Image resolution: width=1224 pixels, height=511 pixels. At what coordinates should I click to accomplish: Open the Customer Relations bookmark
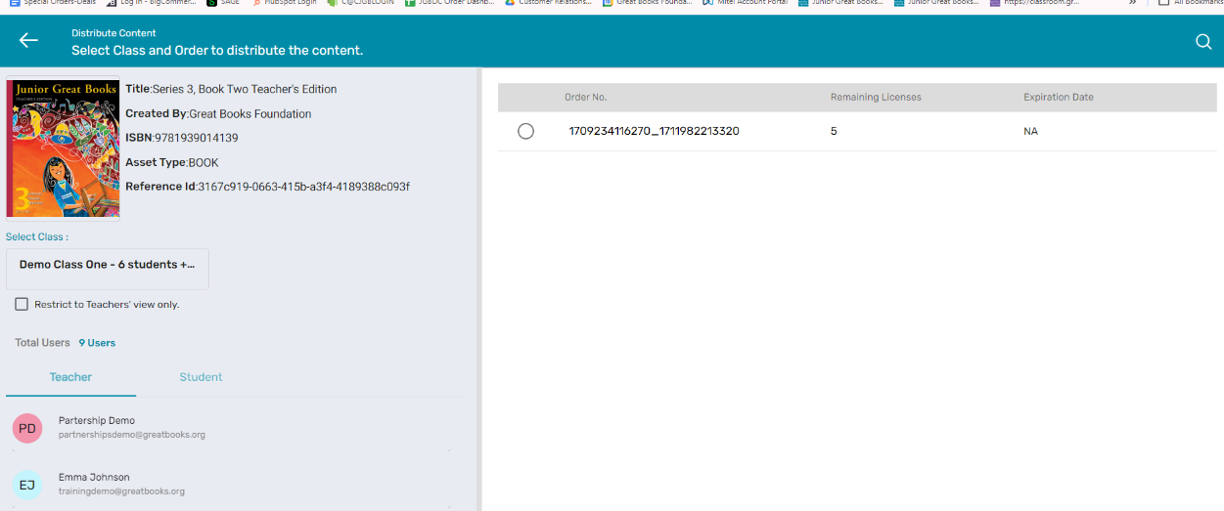pos(546,3)
